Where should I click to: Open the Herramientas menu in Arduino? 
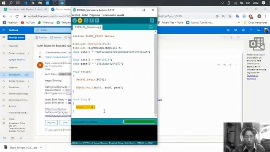click(108, 15)
